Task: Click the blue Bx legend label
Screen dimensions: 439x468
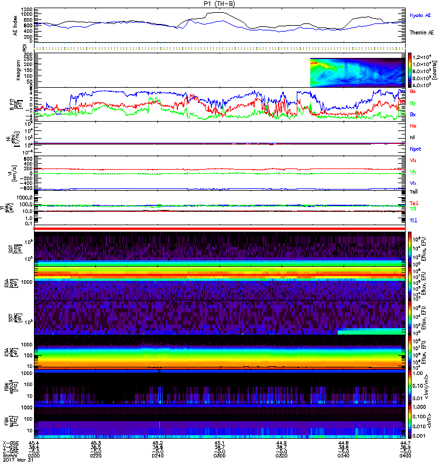Action: [413, 114]
